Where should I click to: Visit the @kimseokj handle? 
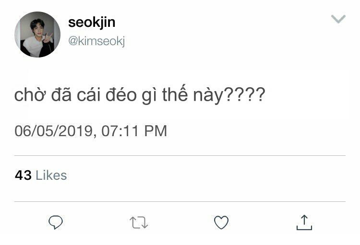coord(96,41)
